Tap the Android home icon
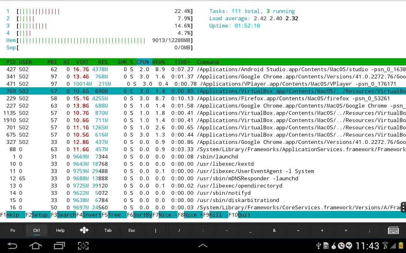The image size is (406, 253). [36, 246]
